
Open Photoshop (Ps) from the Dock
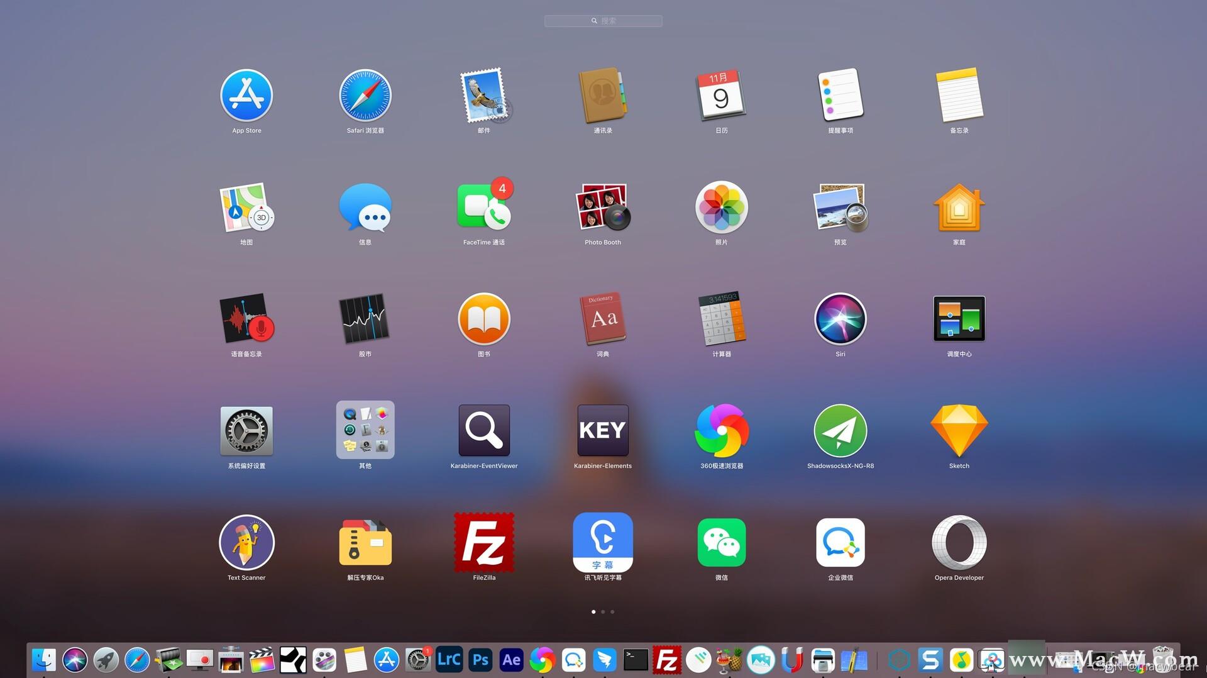coord(480,660)
